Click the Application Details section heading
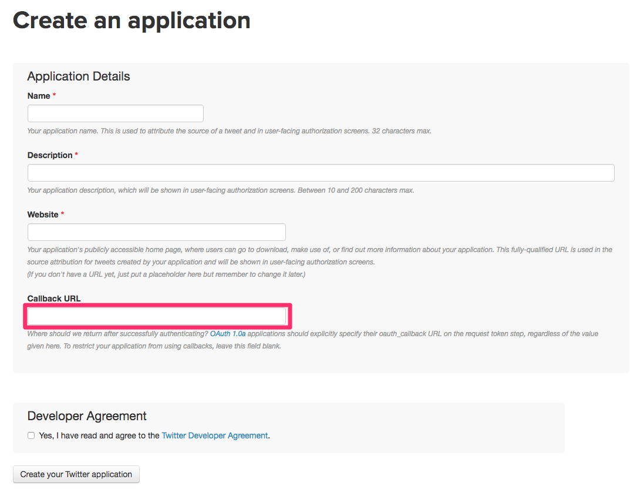Image resolution: width=637 pixels, height=496 pixels. tap(79, 76)
